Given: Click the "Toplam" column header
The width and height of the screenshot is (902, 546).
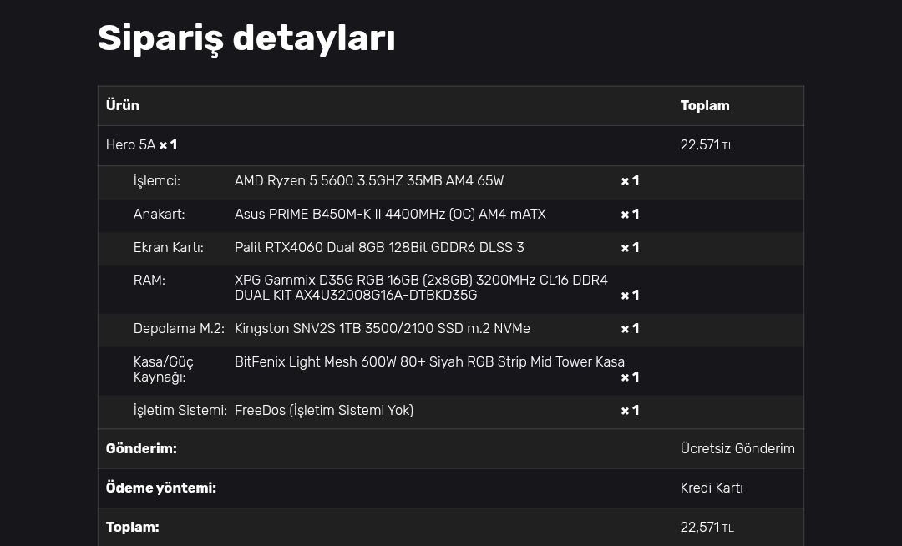Looking at the screenshot, I should 705,105.
